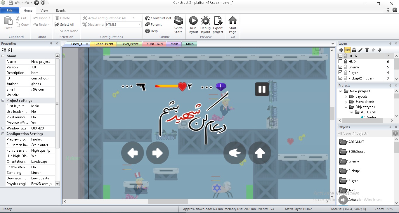Go to Start Page home icon
This screenshot has height=213, width=399.
(233, 21)
